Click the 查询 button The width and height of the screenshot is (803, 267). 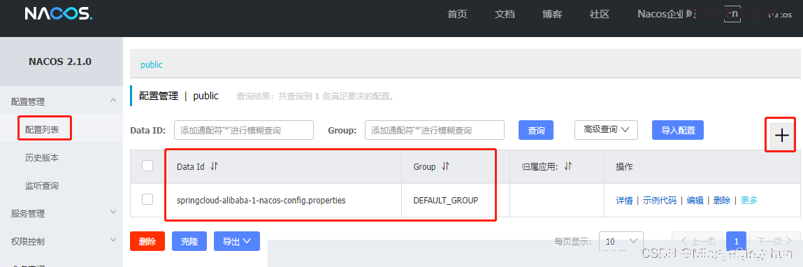(x=536, y=130)
